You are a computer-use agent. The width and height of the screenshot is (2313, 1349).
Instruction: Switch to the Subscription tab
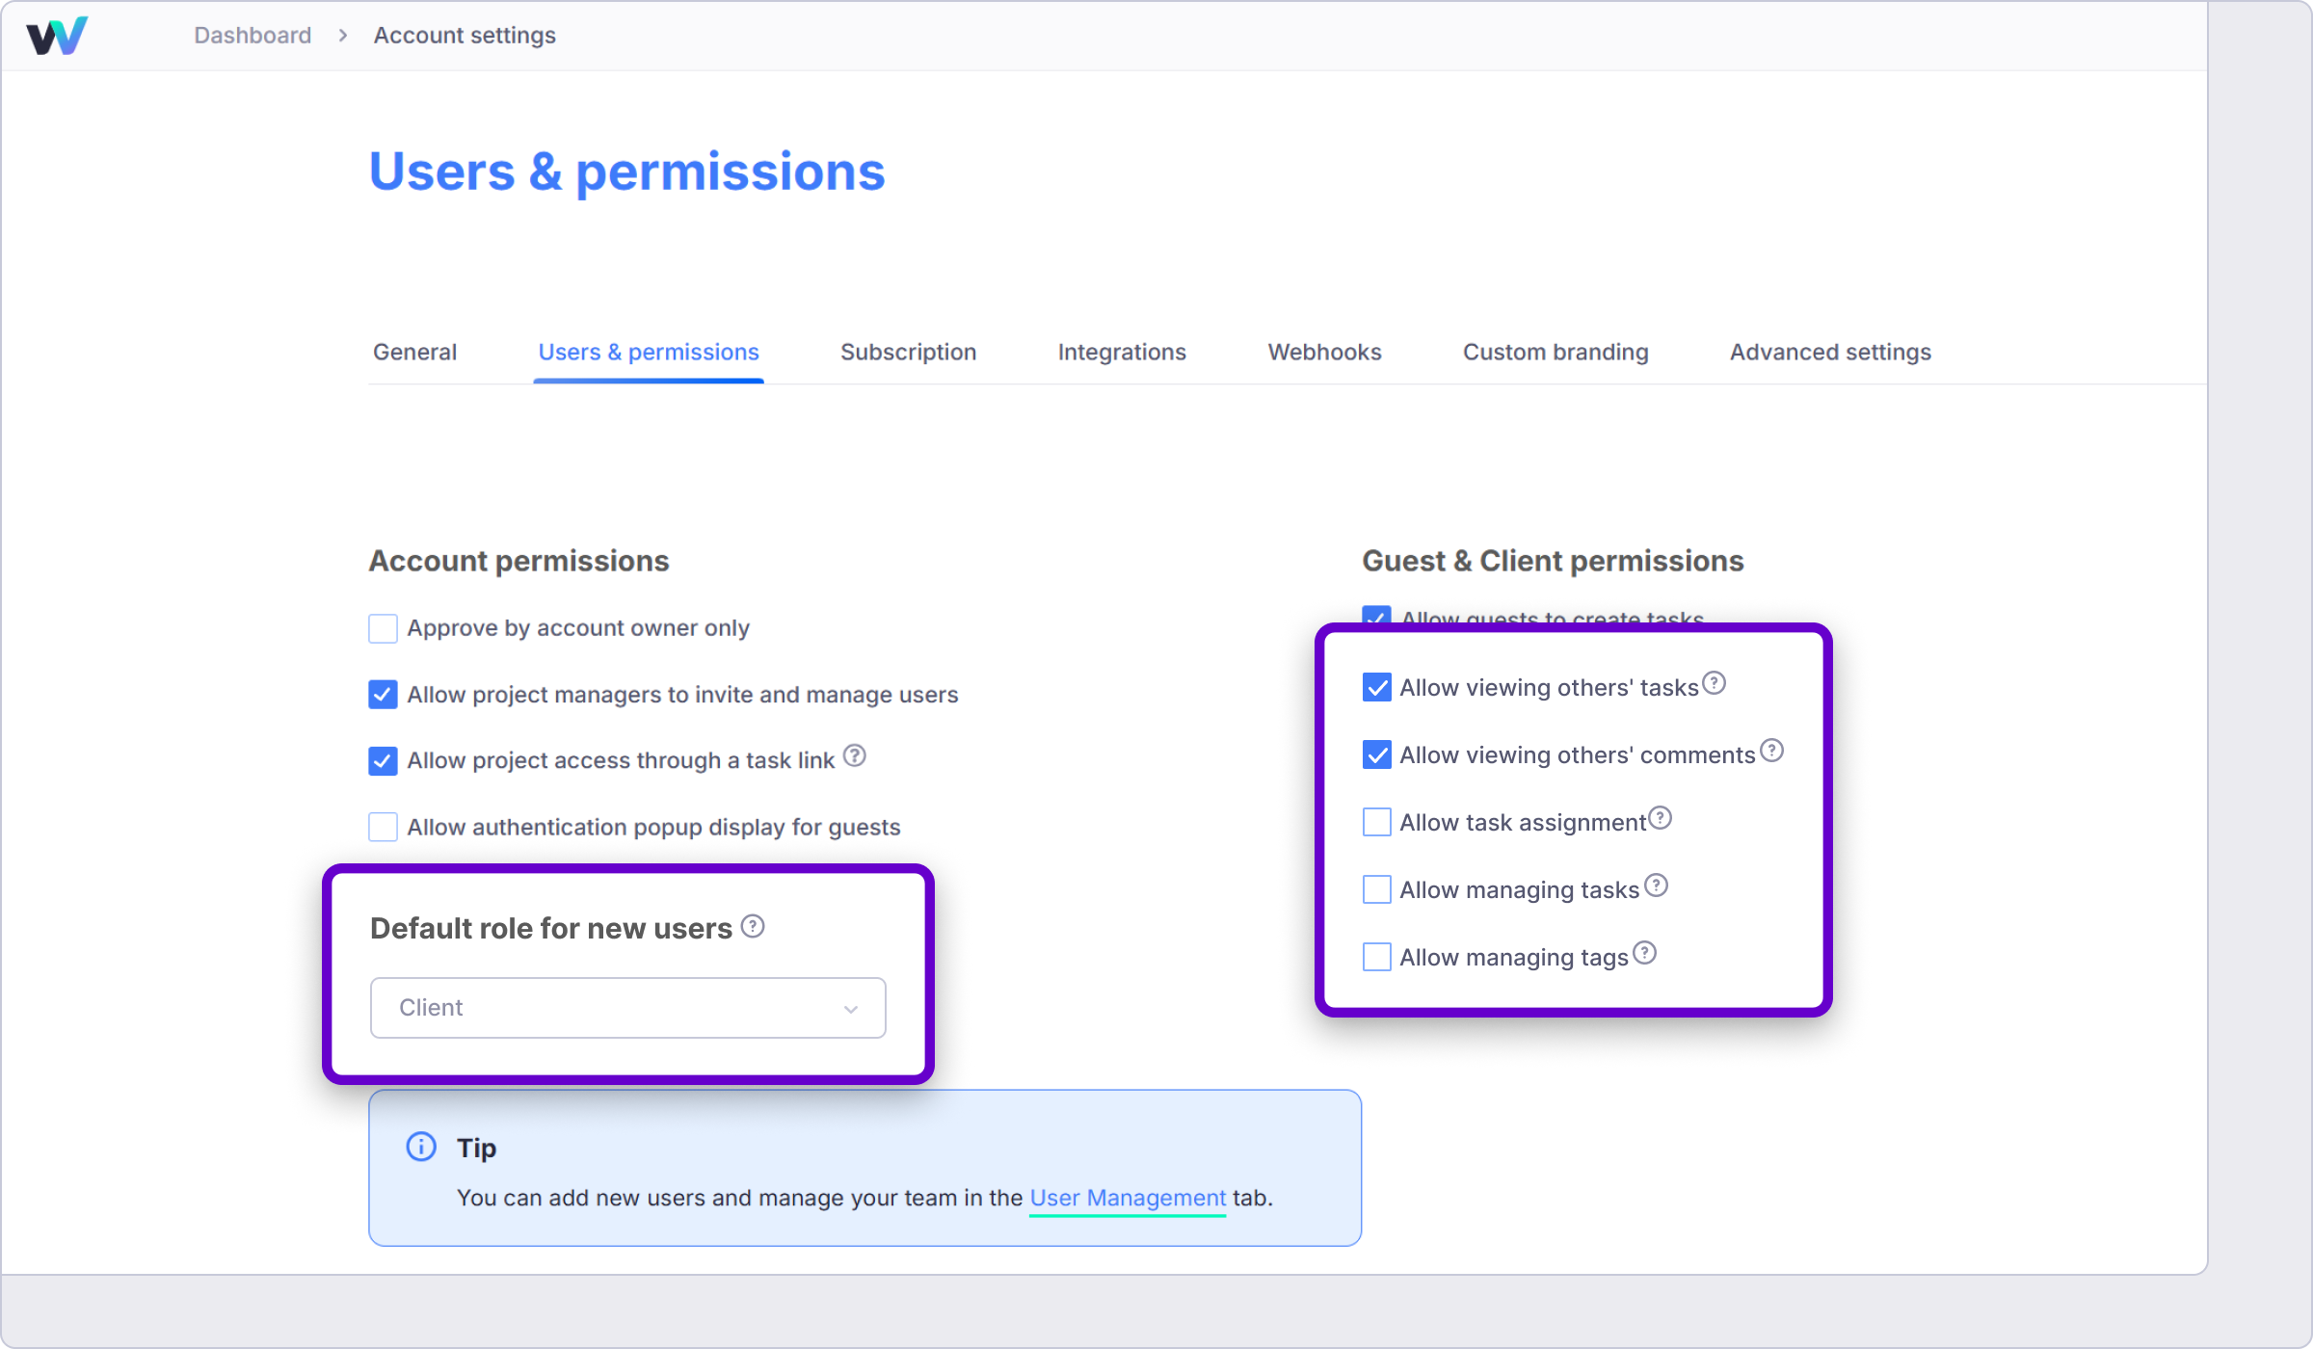908,352
